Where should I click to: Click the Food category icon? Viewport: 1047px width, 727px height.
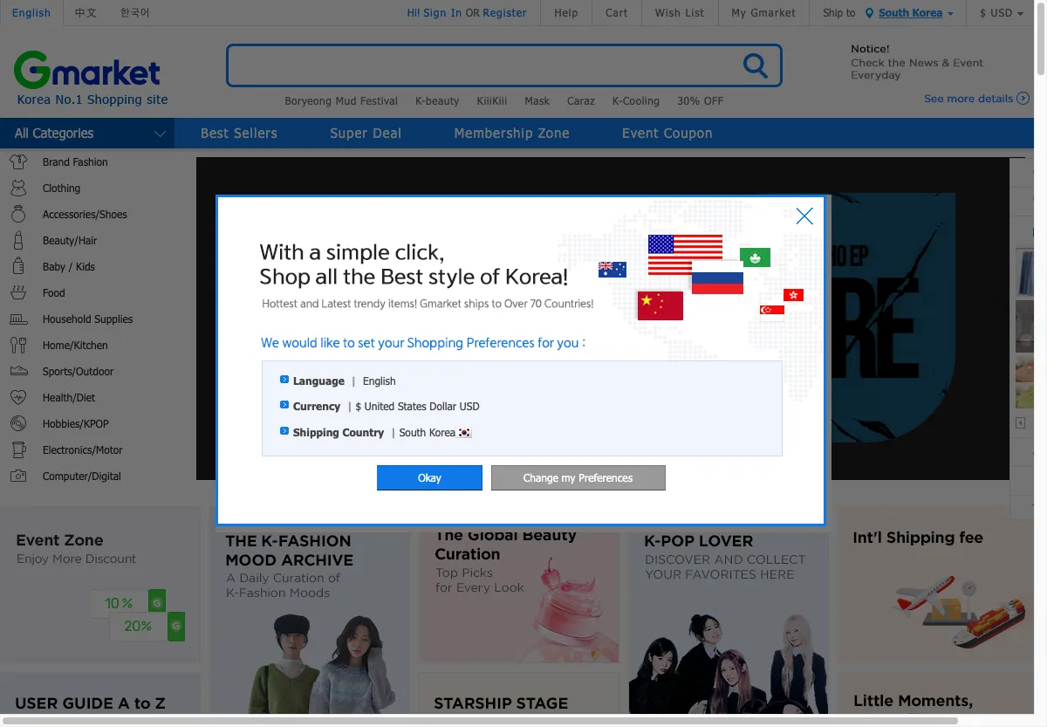(18, 292)
